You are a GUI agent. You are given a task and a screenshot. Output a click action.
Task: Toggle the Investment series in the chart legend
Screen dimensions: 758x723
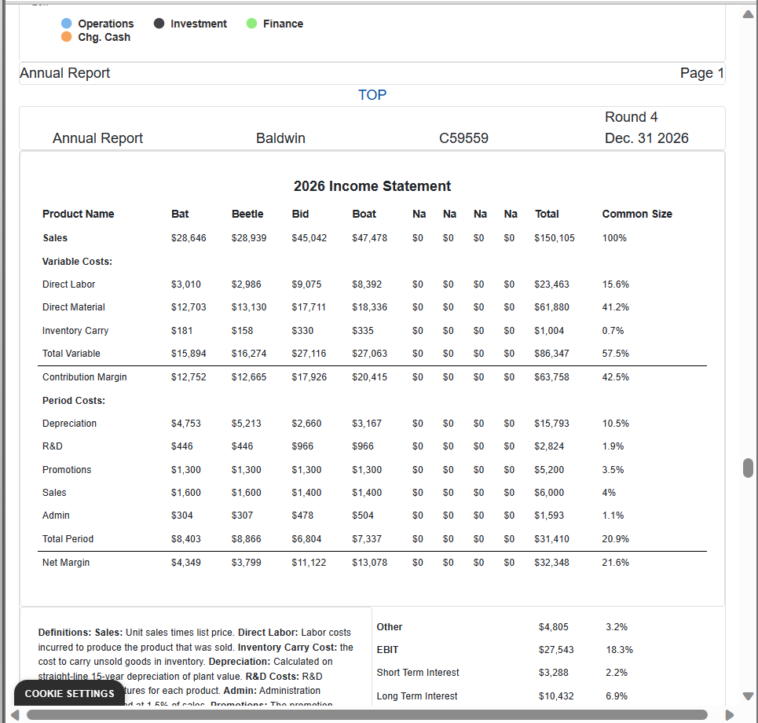[190, 24]
